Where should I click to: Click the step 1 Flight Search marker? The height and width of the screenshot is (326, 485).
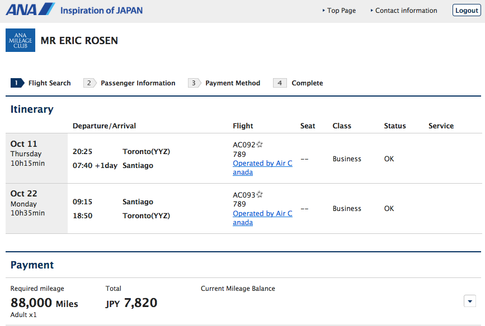pyautogui.click(x=17, y=83)
